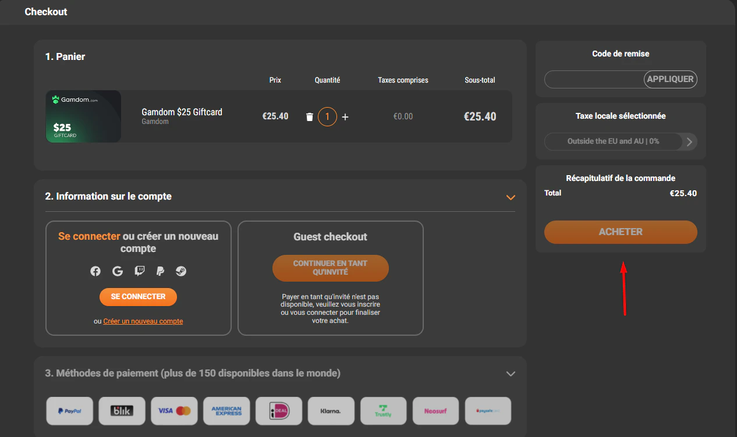The image size is (737, 437).
Task: Click the 'Quantité' column header
Action: coord(327,80)
